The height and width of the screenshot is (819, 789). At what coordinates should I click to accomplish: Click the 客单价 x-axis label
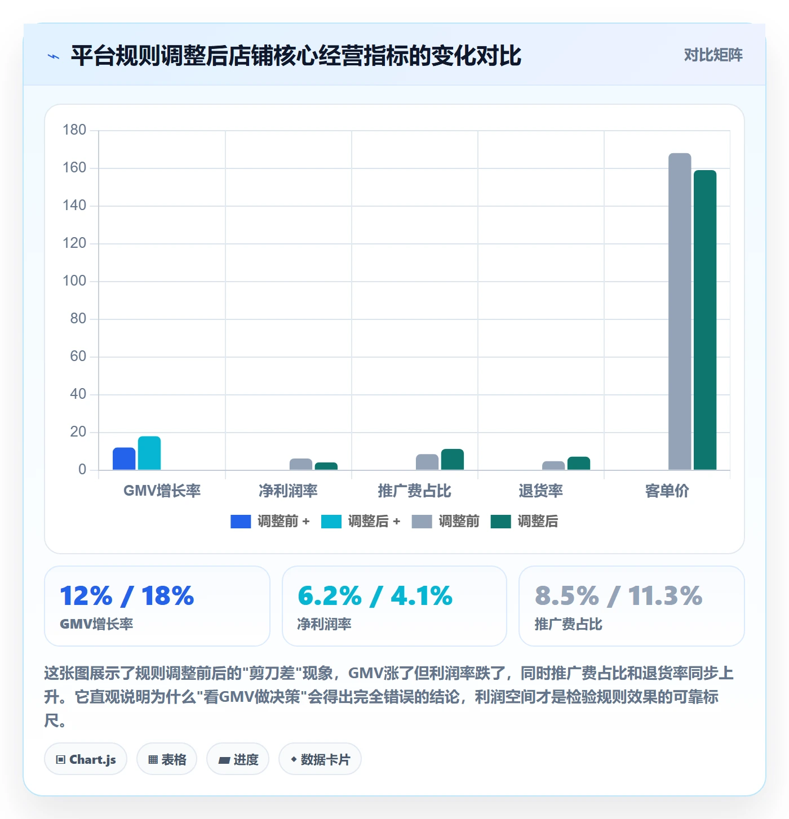[667, 491]
